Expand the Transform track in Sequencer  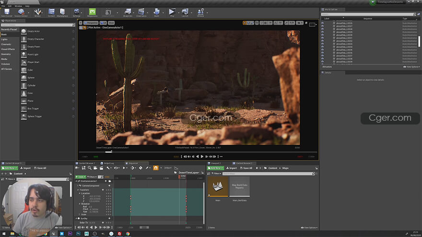pyautogui.click(x=79, y=190)
